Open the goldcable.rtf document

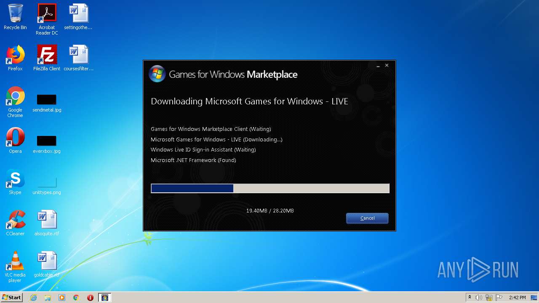47,264
